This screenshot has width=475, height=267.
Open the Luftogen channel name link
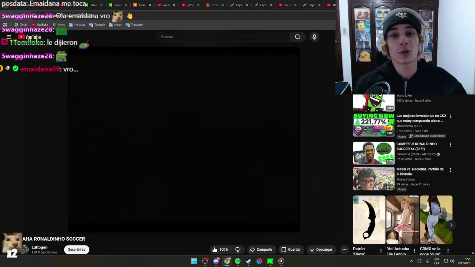(39, 247)
